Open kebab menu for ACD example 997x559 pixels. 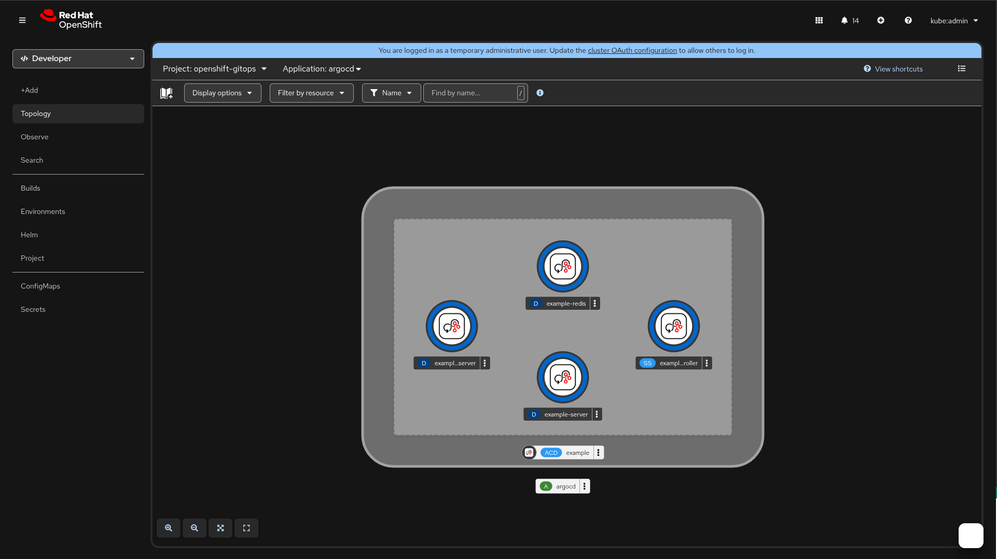coord(599,453)
